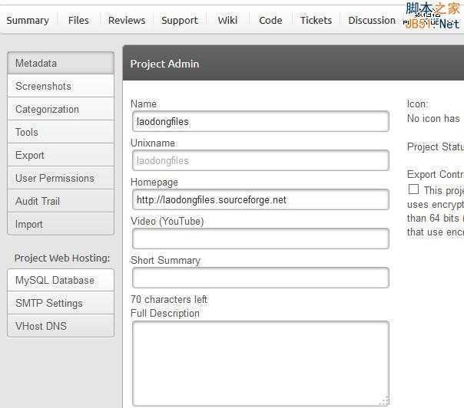Image resolution: width=464 pixels, height=408 pixels.
Task: Open the Export section
Action: click(61, 155)
